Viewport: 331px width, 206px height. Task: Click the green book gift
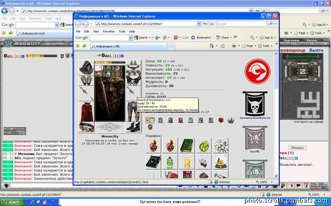[186, 145]
